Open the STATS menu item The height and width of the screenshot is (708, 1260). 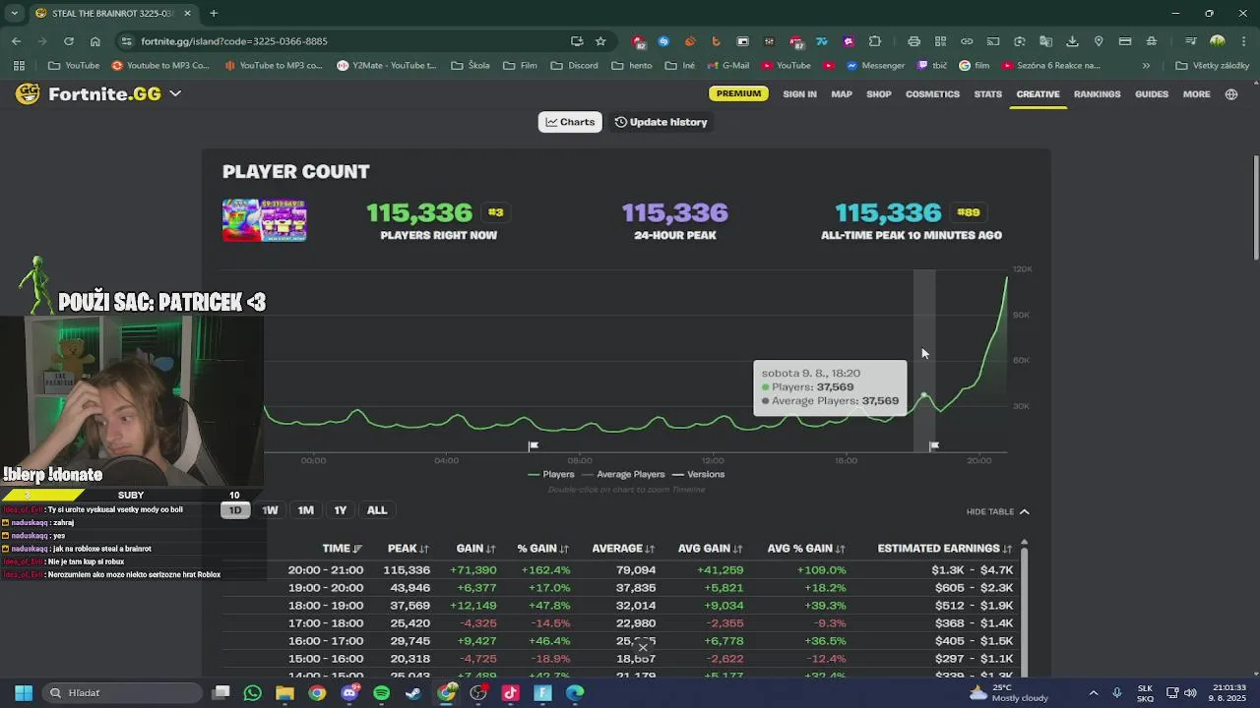point(987,94)
